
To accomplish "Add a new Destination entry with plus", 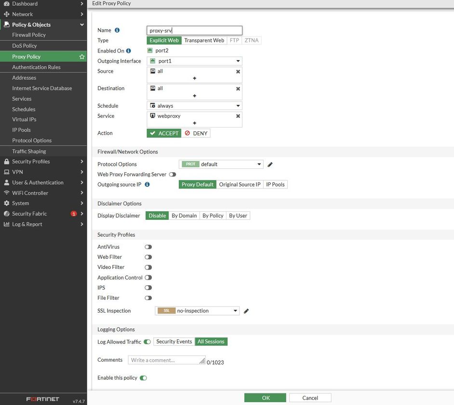I will click(195, 96).
